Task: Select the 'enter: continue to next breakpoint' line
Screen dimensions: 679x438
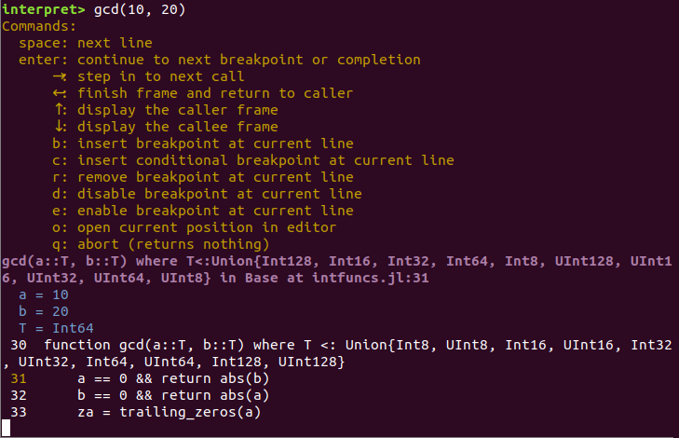Action: tap(219, 60)
